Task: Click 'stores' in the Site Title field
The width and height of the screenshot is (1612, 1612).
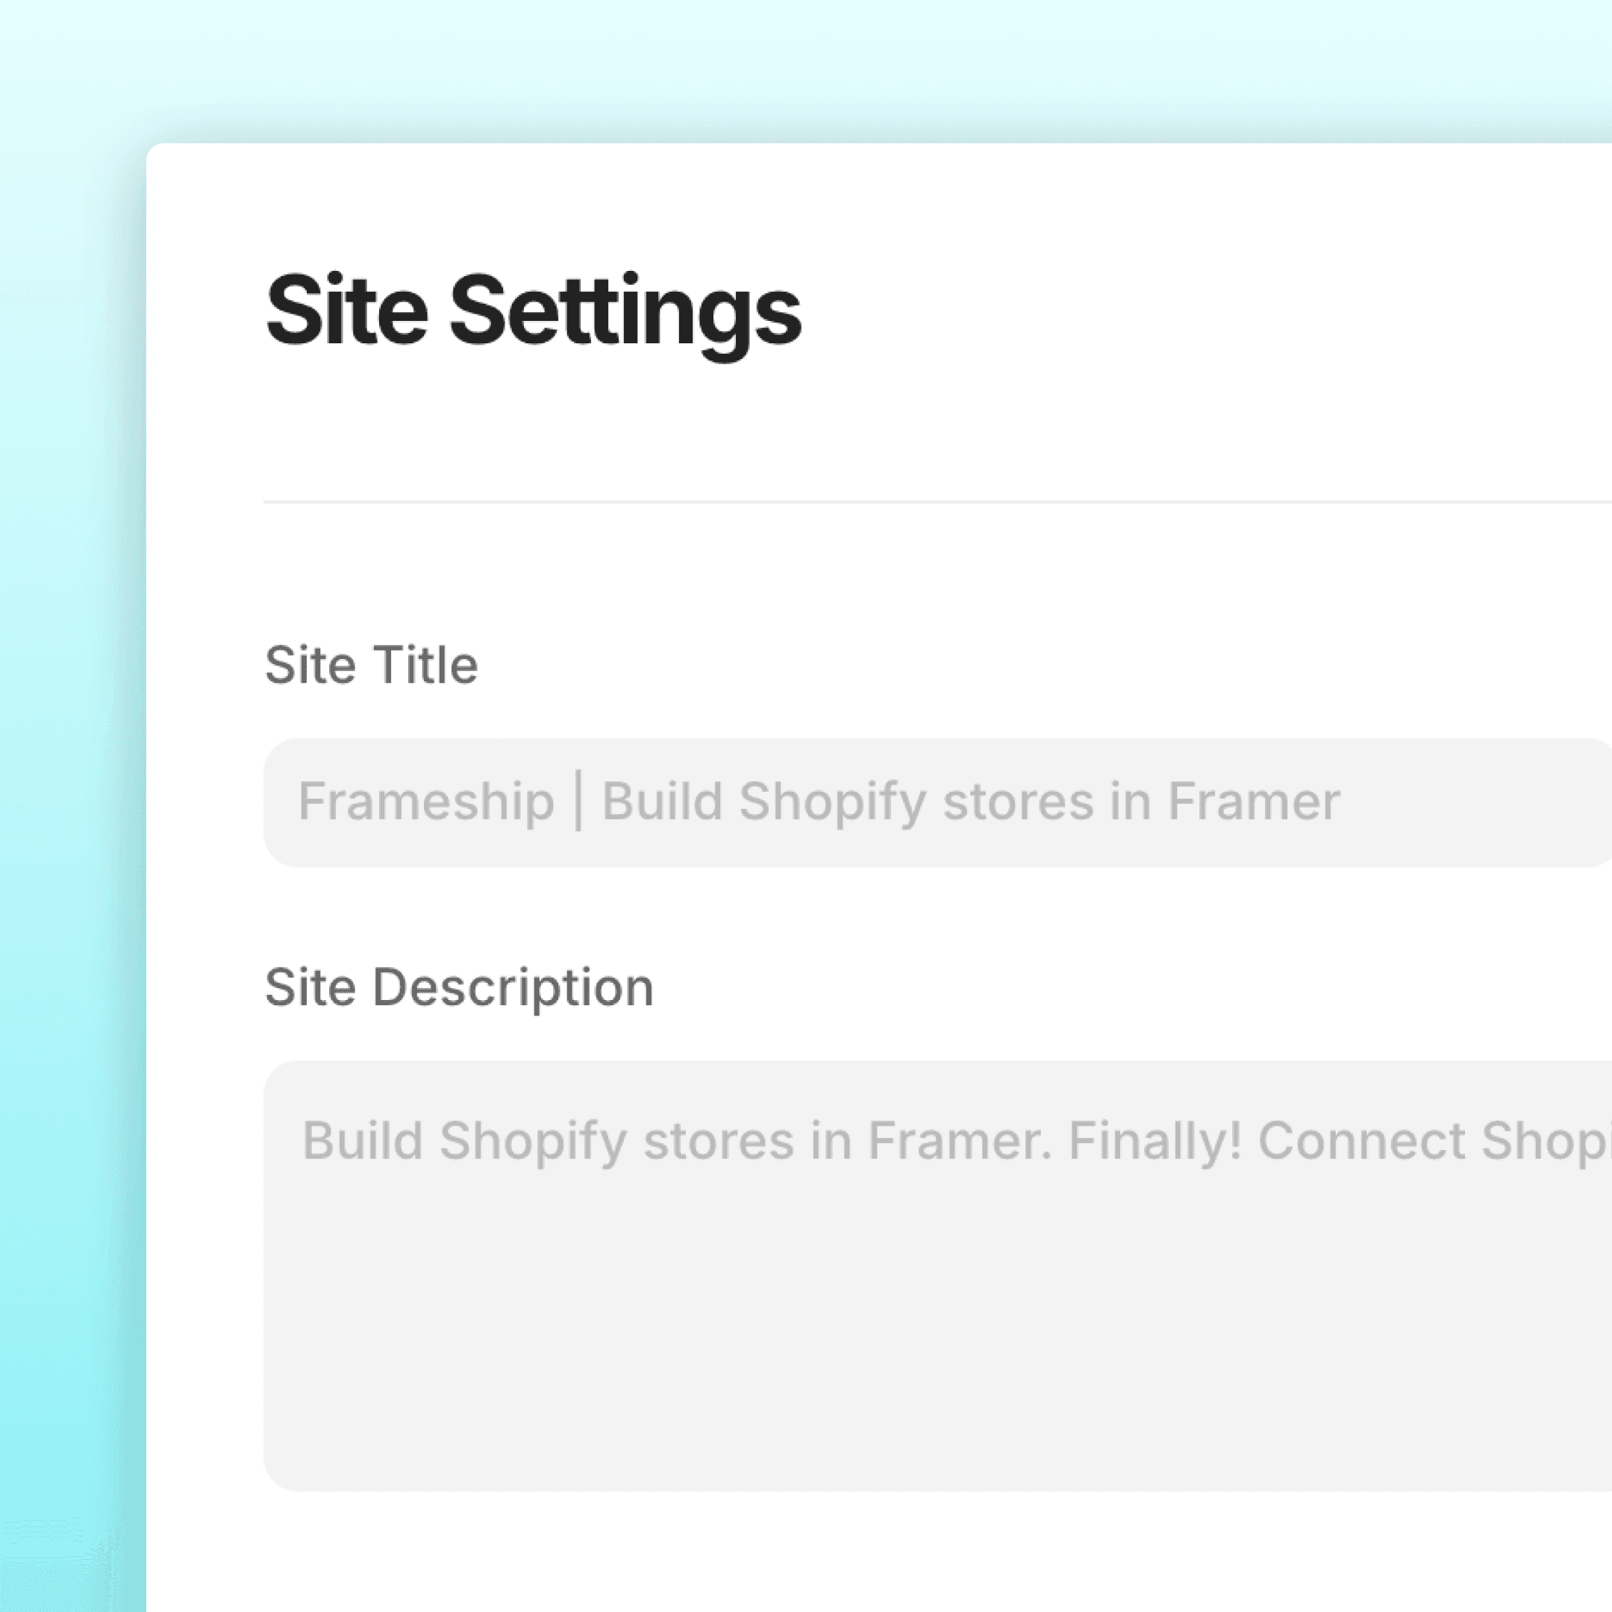Action: click(1018, 803)
